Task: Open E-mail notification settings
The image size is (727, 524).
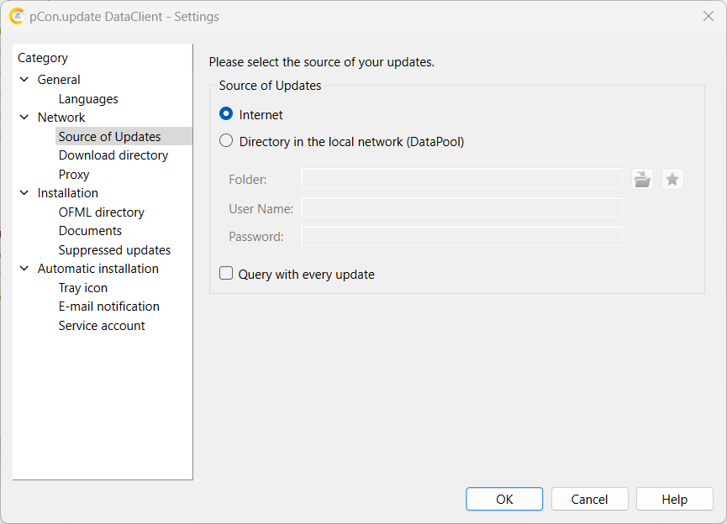Action: coord(109,307)
